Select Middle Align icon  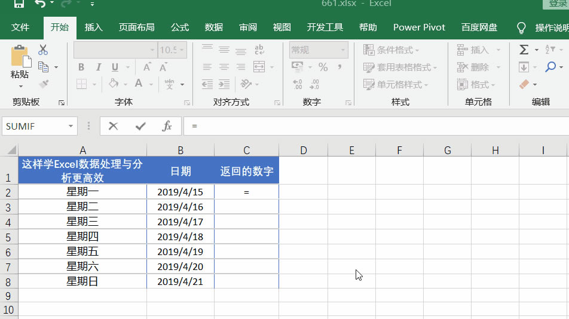(224, 50)
